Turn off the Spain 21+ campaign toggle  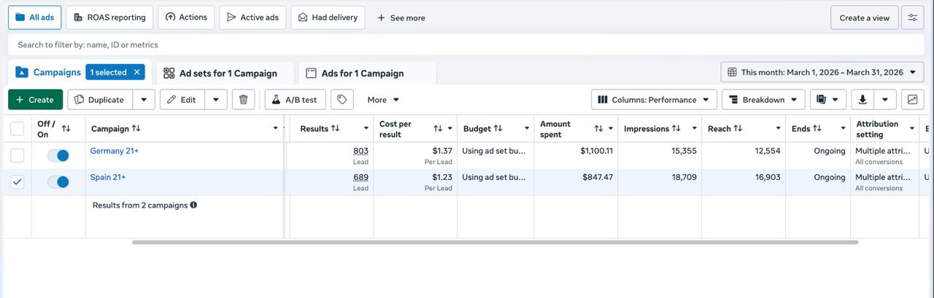tap(58, 182)
